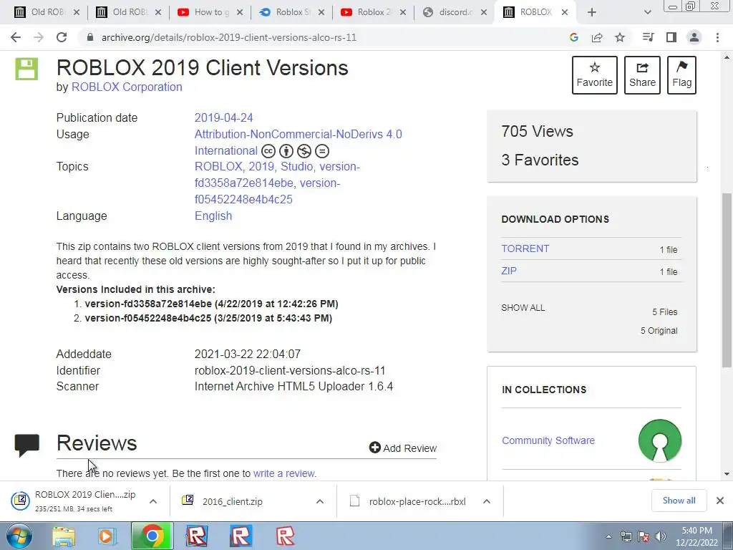733x550 pixels.
Task: Open Windows Media Player from the taskbar
Action: [x=107, y=536]
